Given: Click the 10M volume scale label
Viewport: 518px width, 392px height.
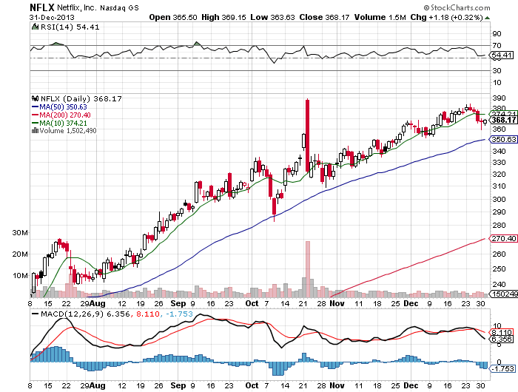Looking at the screenshot, I should 20,275.
